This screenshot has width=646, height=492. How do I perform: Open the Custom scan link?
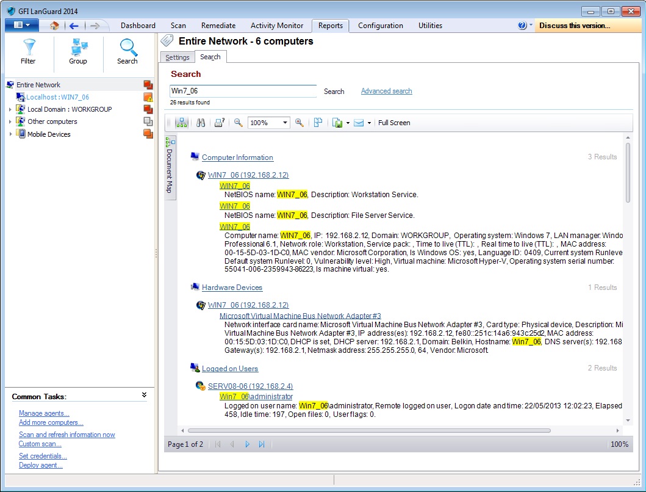[x=40, y=444]
